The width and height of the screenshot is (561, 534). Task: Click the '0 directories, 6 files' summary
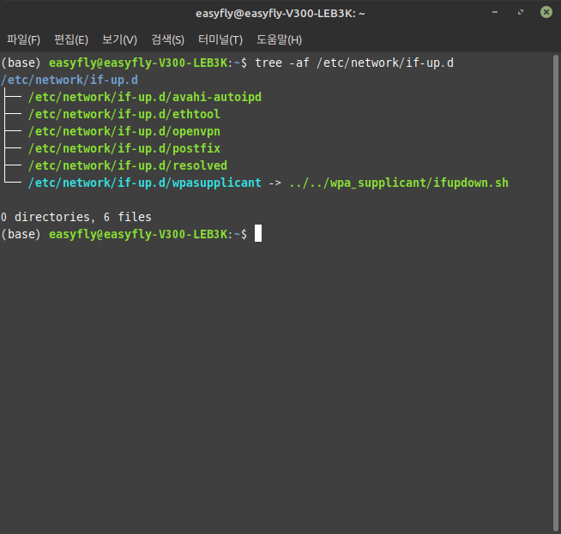tap(75, 217)
